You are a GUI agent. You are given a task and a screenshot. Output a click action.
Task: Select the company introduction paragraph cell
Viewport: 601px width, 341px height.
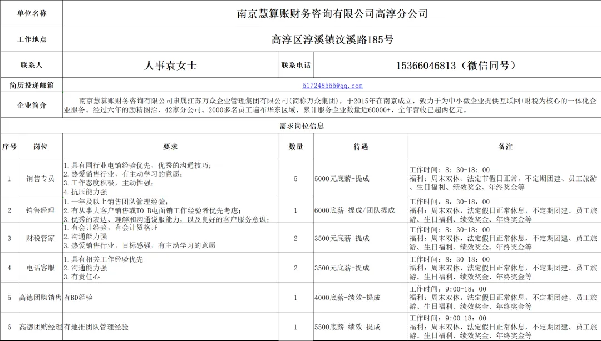click(x=332, y=105)
